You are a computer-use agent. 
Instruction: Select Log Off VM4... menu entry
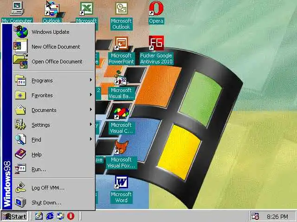(54, 188)
